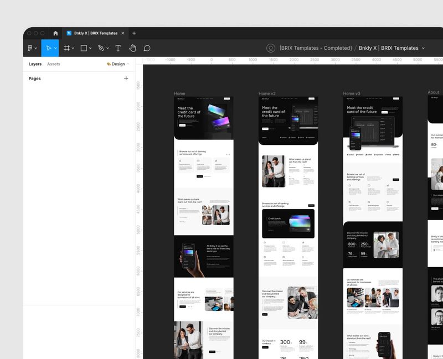
Task: Click the BRIX Templates avatar icon
Action: pyautogui.click(x=271, y=48)
